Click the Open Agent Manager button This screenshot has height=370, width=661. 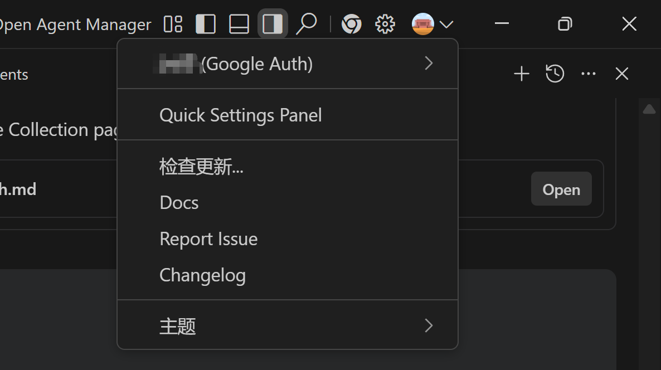click(74, 25)
